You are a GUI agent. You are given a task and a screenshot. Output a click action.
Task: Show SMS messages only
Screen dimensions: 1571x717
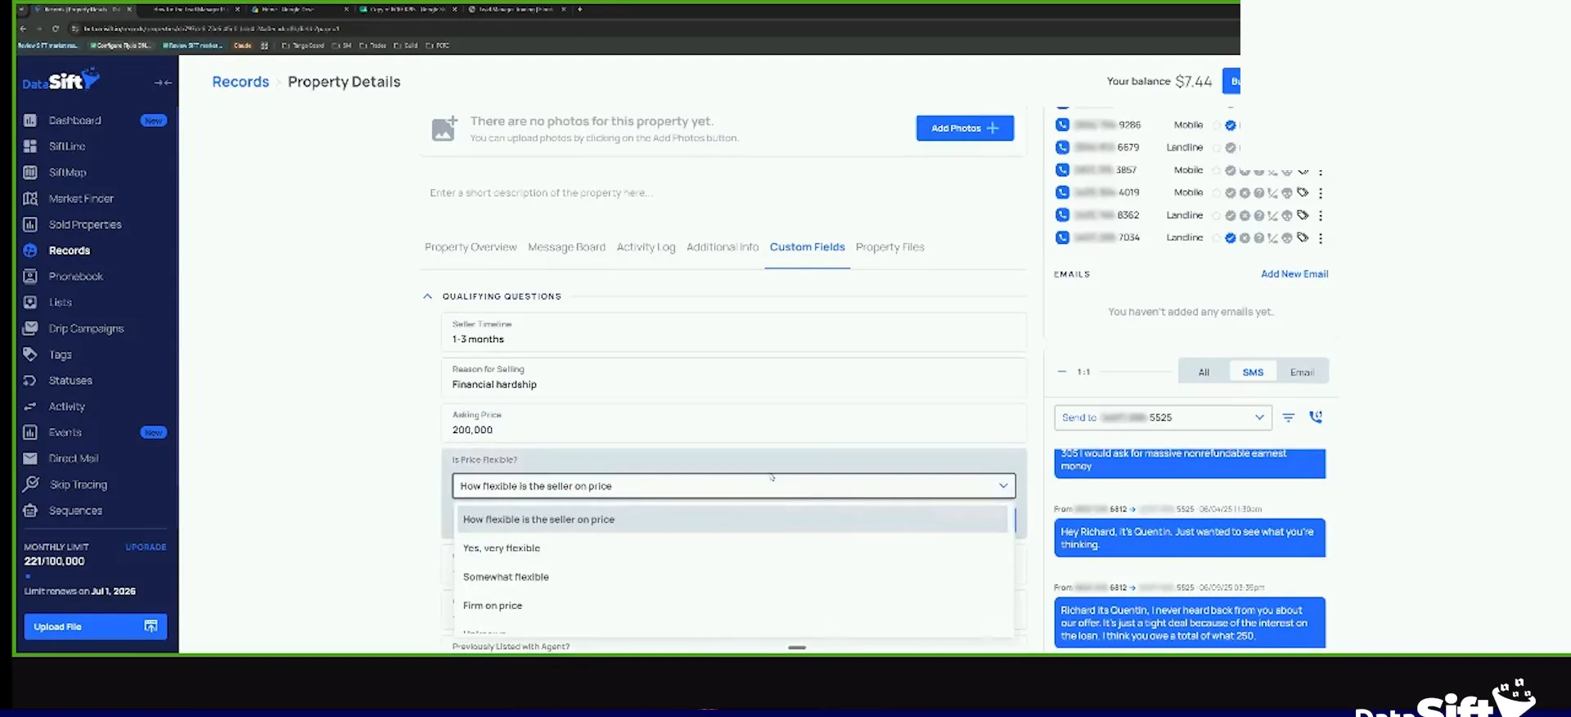pos(1253,372)
